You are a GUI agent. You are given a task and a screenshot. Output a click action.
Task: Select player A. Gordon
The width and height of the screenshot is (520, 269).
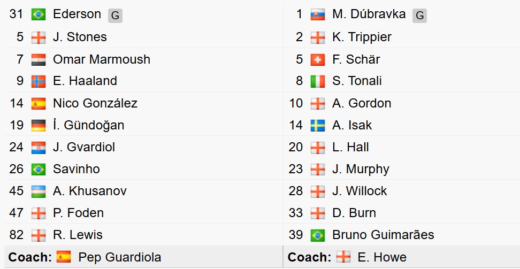pos(362,103)
